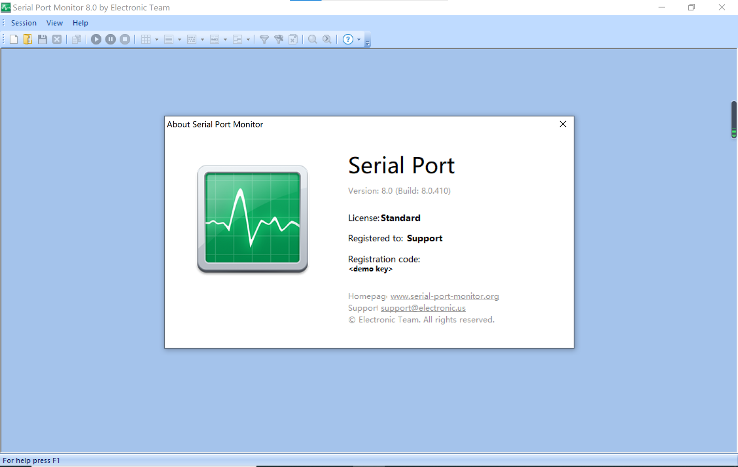Open the dropdown arrow beside the table grid icon
The height and width of the screenshot is (467, 738).
[x=156, y=39]
